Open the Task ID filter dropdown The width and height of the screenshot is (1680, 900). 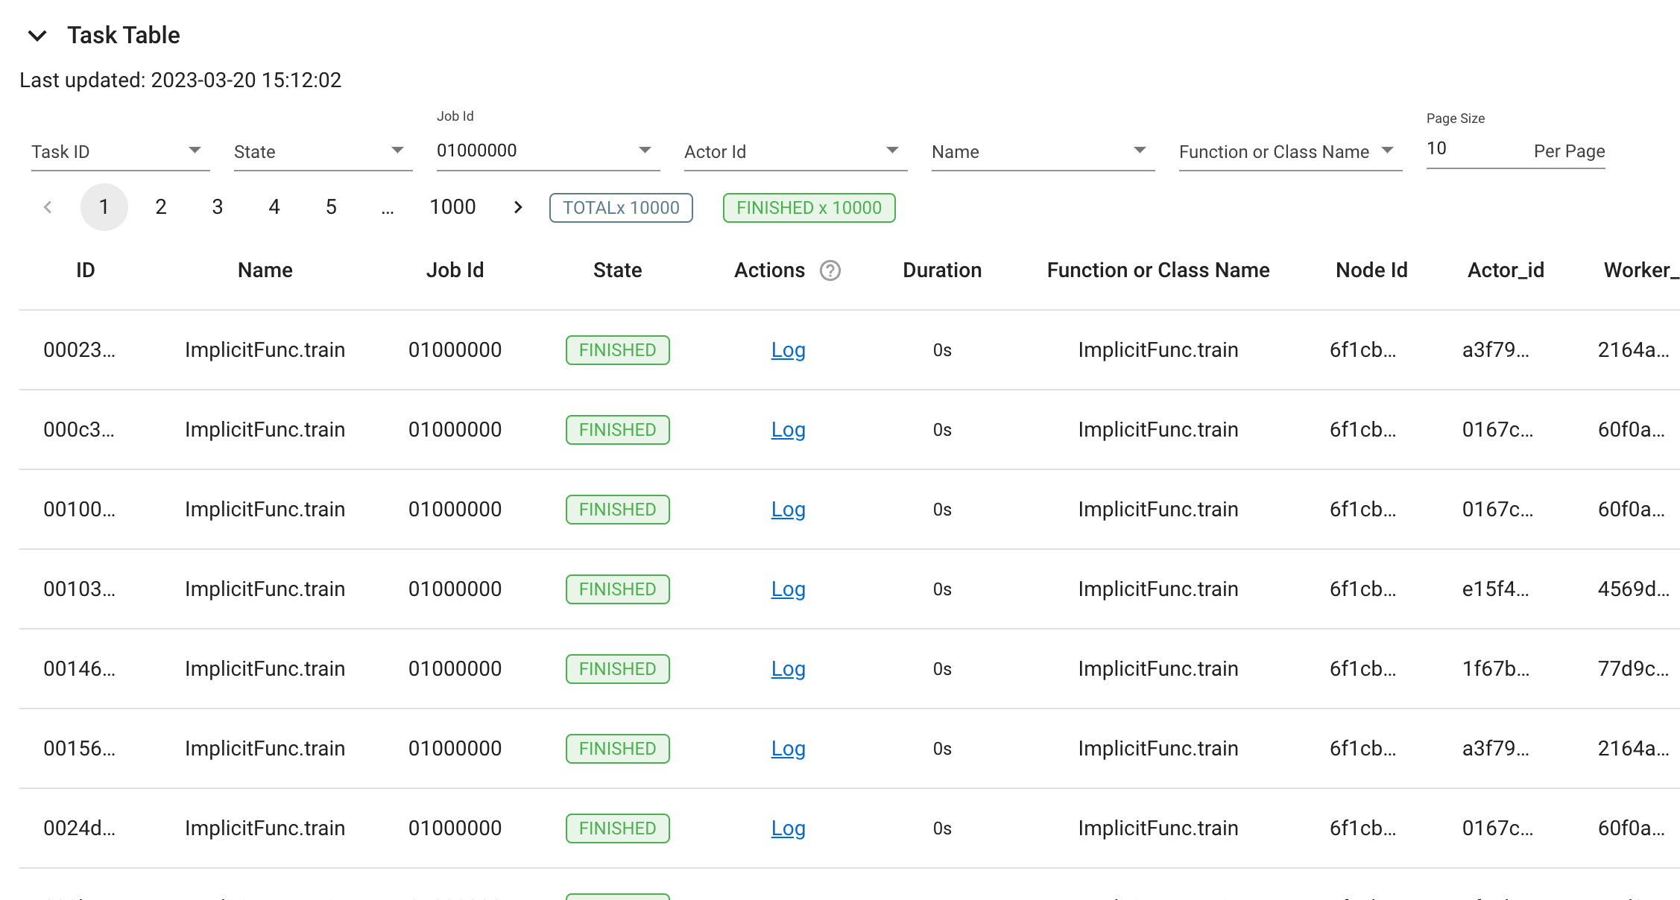tap(120, 151)
